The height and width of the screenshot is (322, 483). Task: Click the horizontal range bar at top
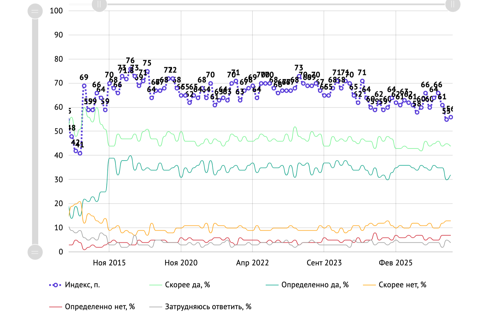(x=276, y=4)
